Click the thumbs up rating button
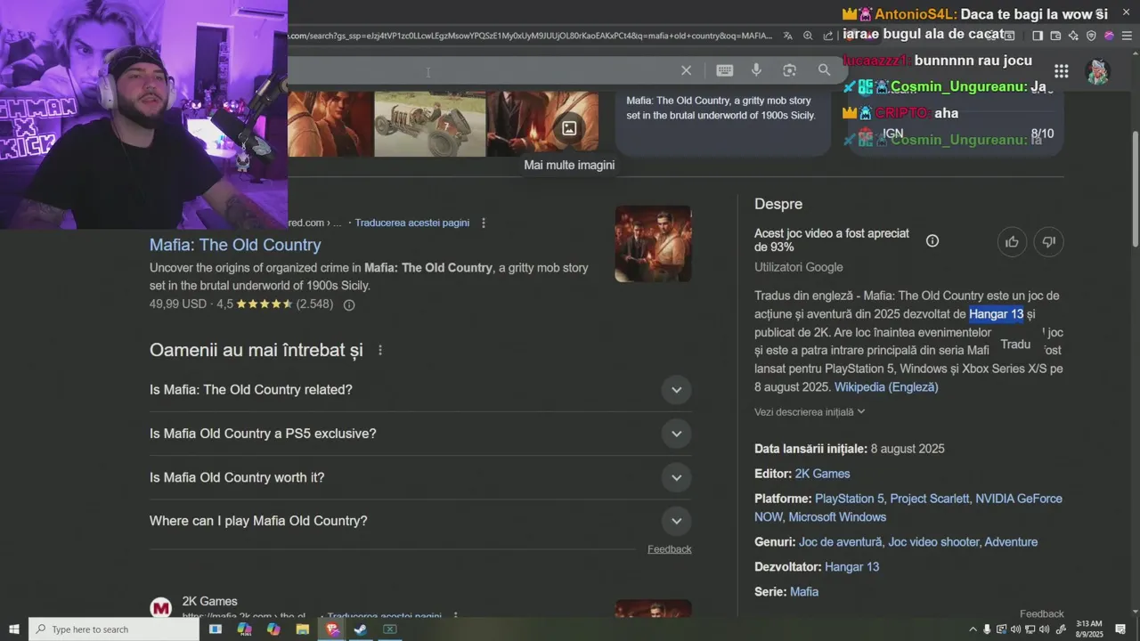The image size is (1140, 641). (1012, 241)
